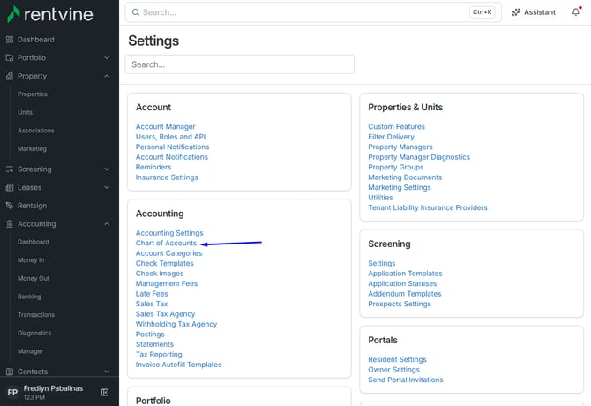Collapse the Accounting menu chevron

tap(107, 224)
